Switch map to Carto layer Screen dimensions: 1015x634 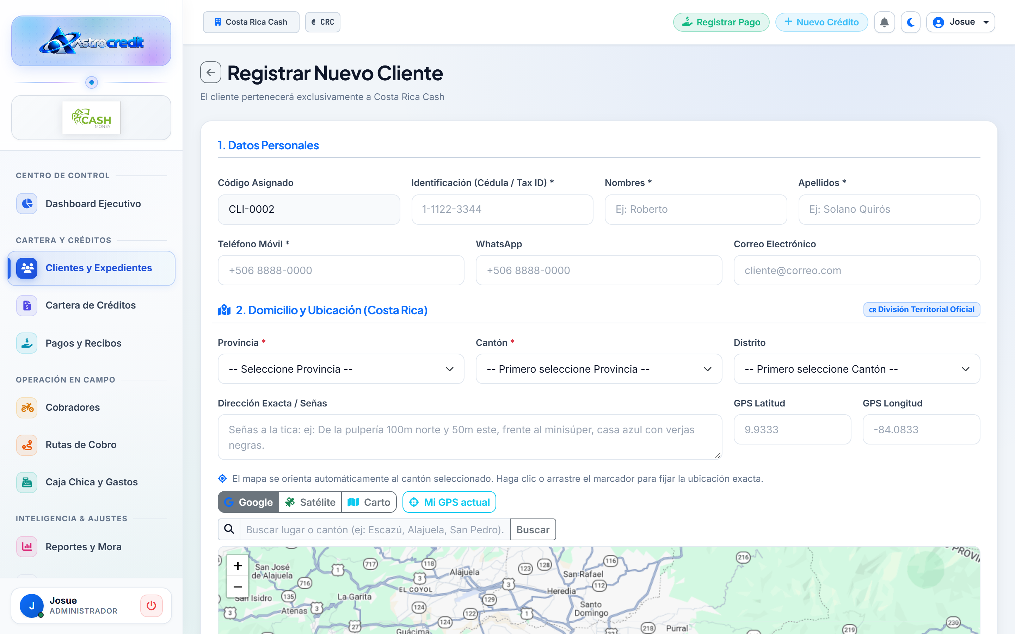(369, 502)
